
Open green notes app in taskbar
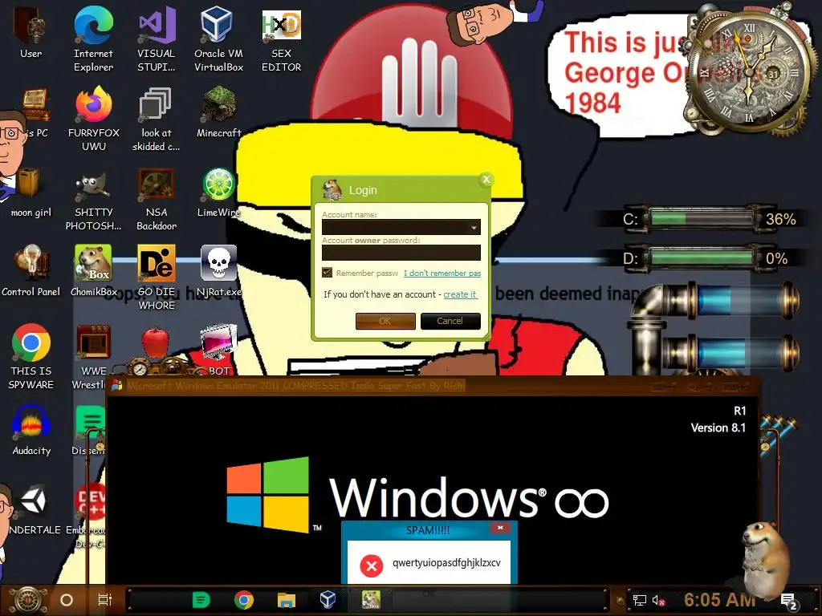201,600
